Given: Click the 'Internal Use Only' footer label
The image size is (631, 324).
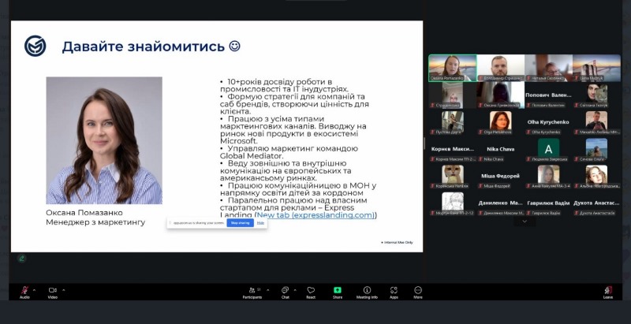Looking at the screenshot, I should point(397,242).
